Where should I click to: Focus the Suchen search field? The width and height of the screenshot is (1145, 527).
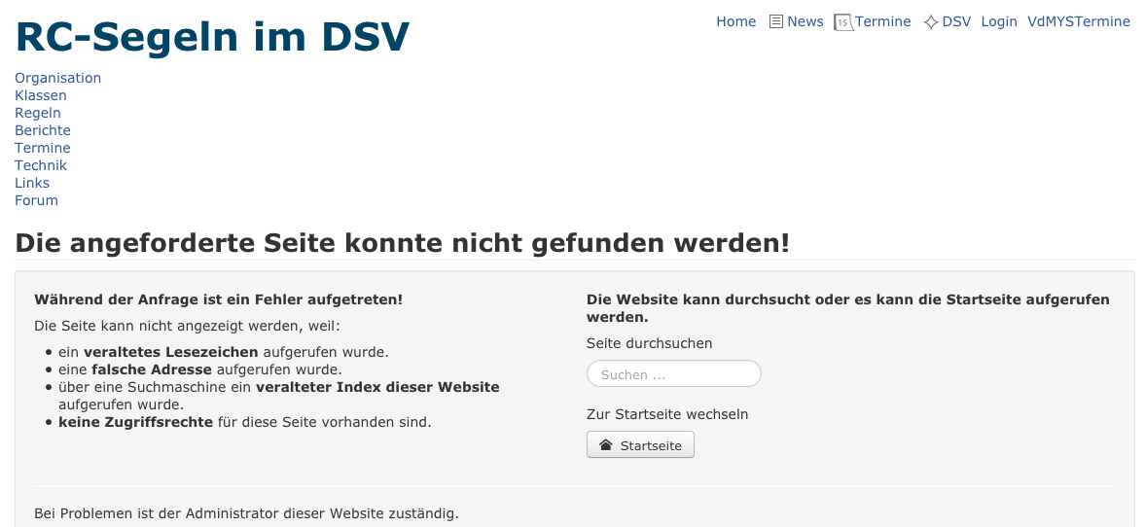click(x=674, y=374)
